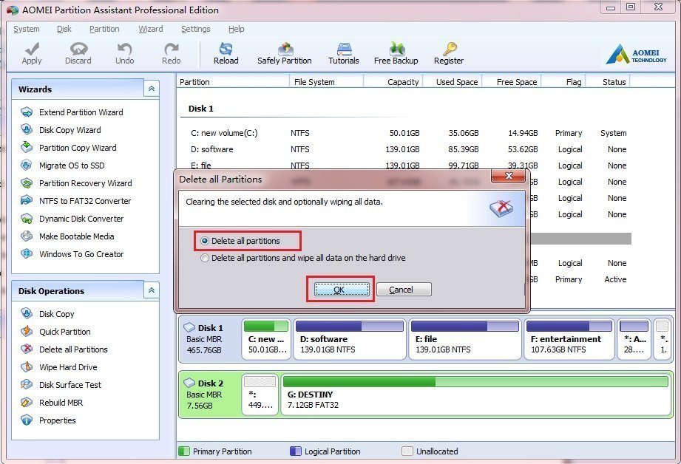The height and width of the screenshot is (464, 681).
Task: Sort by the Partition column header
Action: coord(233,81)
